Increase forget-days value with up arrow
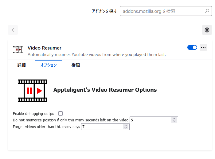215x159 pixels. [x=126, y=125]
